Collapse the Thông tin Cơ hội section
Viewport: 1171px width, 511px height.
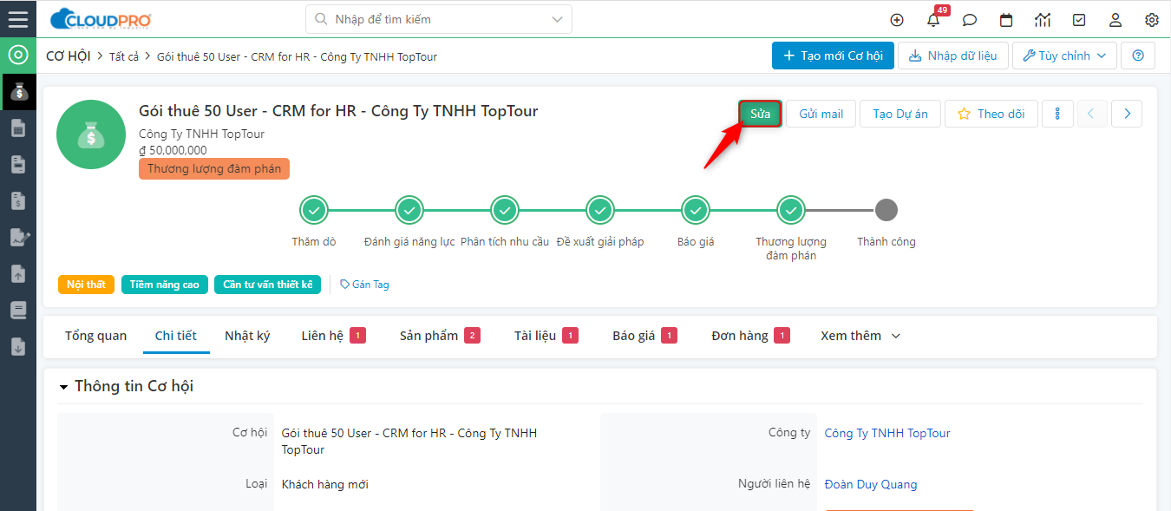63,387
